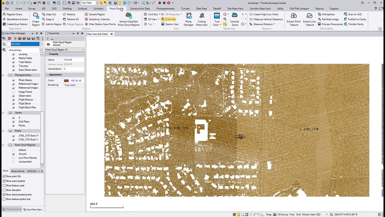Launch Extract Line Feature
This screenshot has width=385, height=217.
pos(310,20)
